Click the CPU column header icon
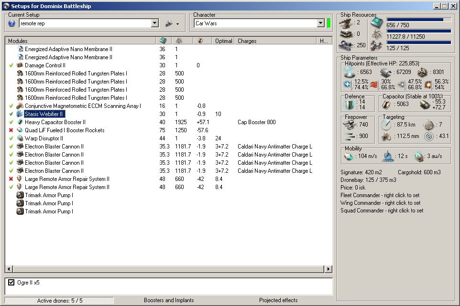 (163, 41)
